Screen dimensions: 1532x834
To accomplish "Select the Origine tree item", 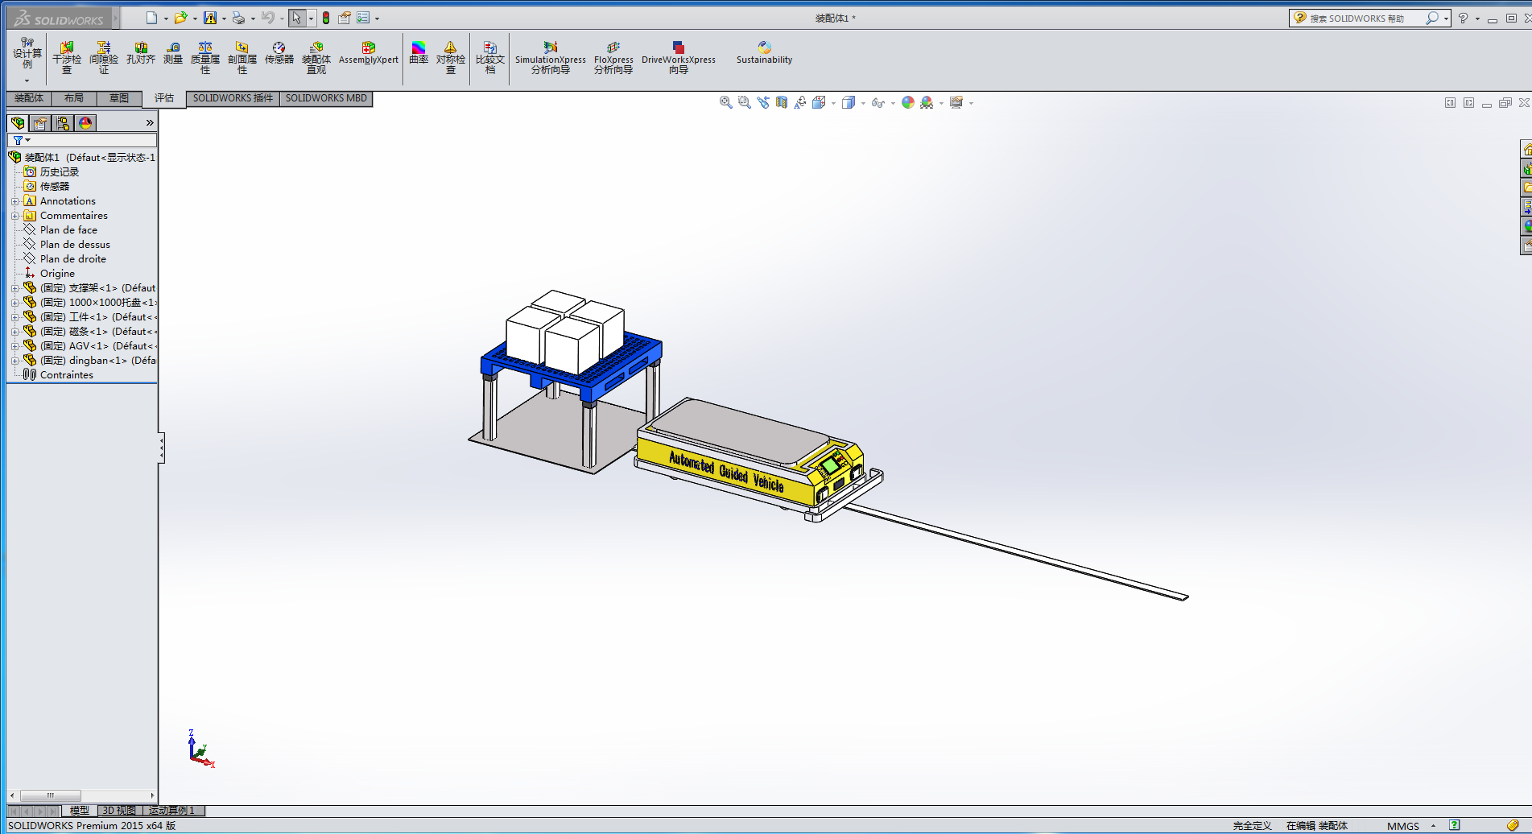I will pyautogui.click(x=57, y=274).
